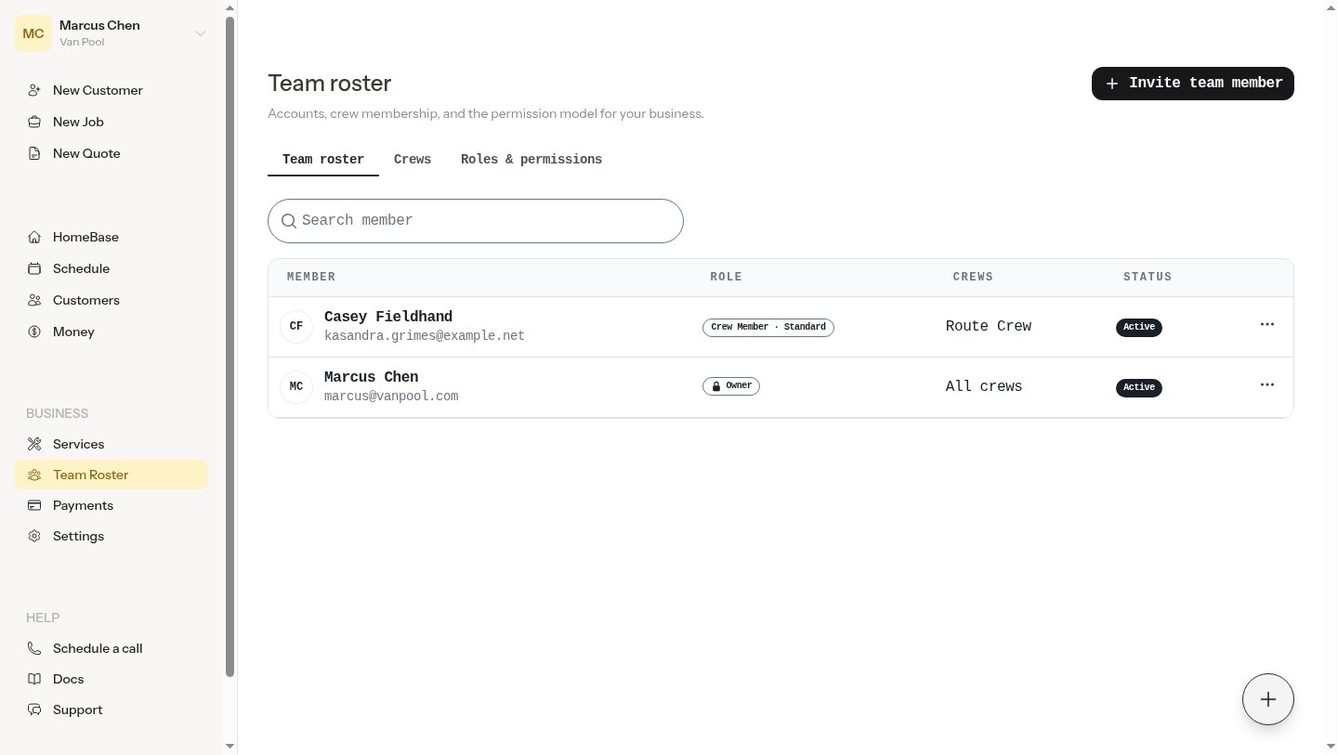
Task: Click the Money dollar icon
Action: click(34, 332)
